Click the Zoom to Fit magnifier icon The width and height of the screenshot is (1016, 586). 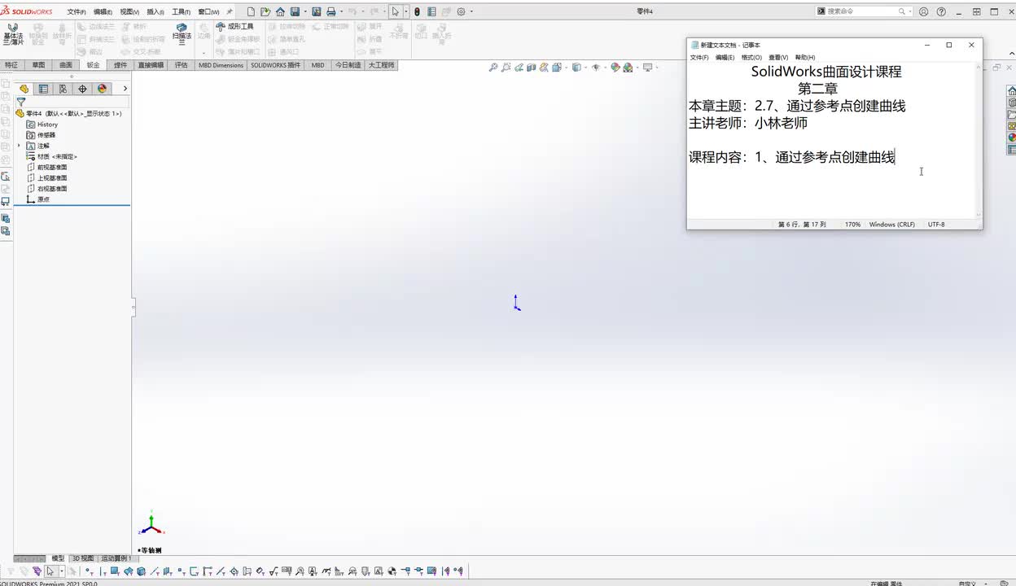(x=493, y=68)
